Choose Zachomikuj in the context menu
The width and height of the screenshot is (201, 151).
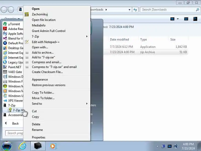click(x=40, y=14)
